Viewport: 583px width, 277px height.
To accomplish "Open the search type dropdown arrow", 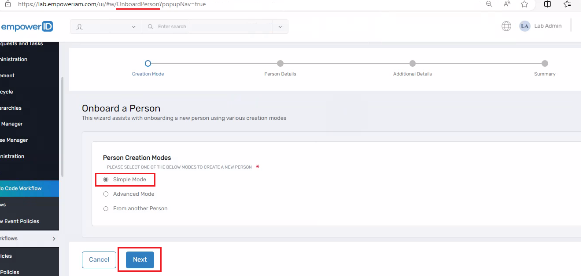I will click(x=134, y=27).
